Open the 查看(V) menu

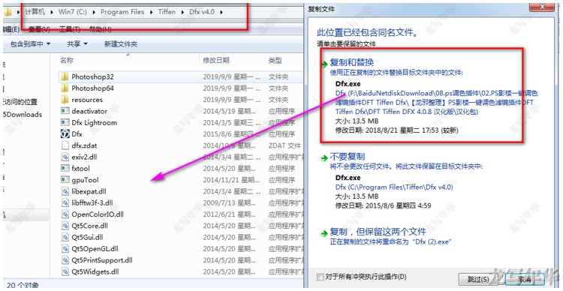click(x=39, y=30)
